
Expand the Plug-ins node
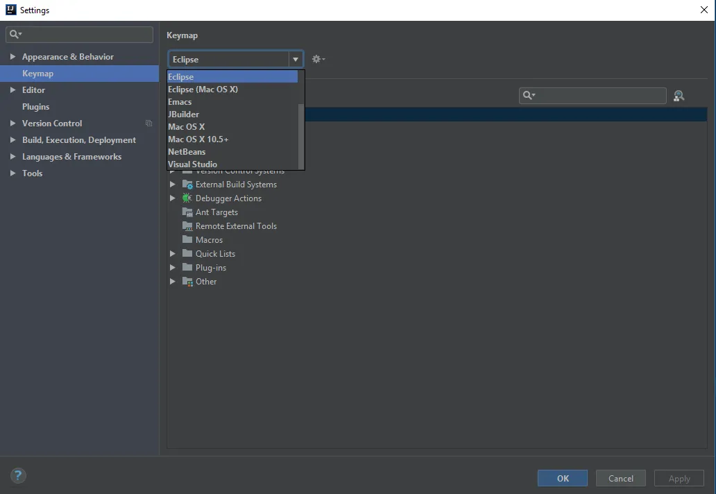[173, 267]
